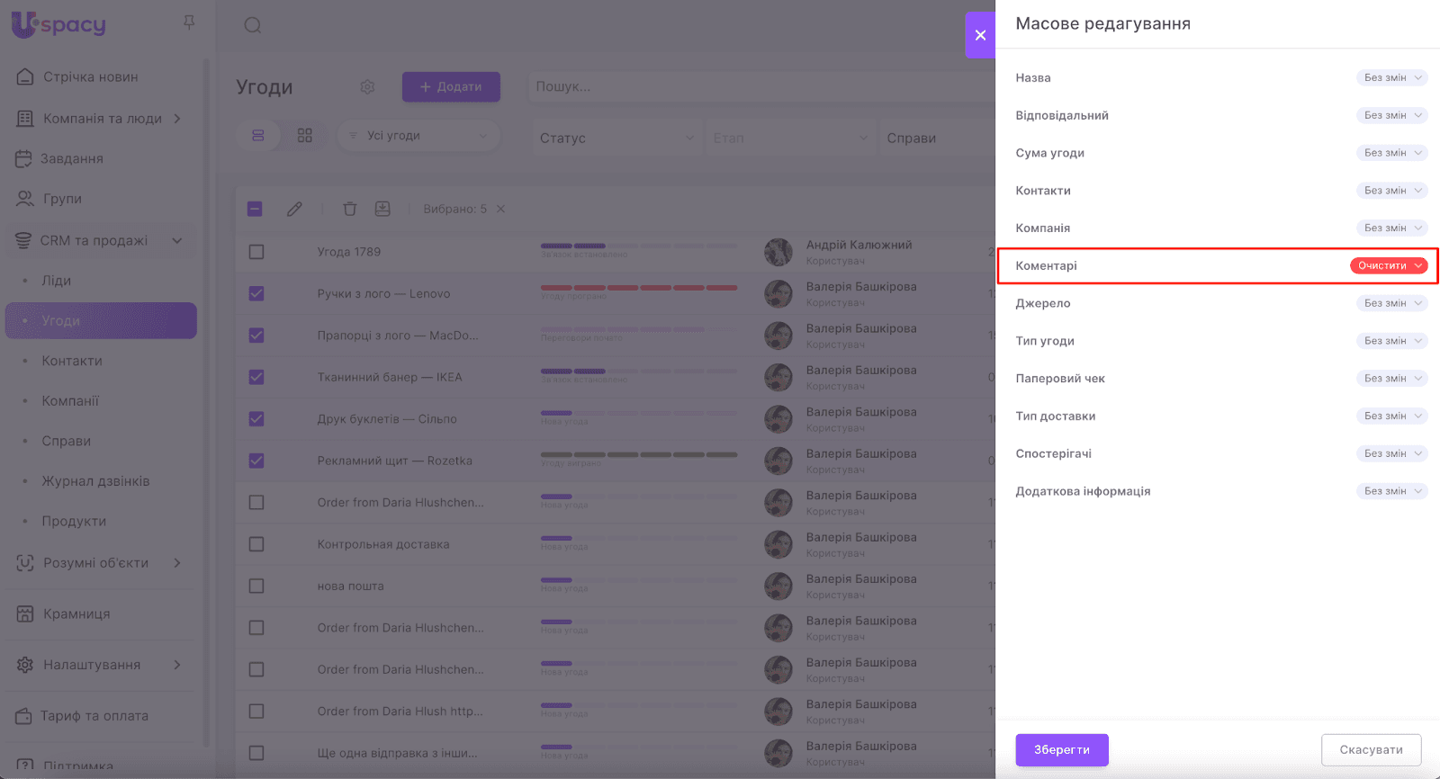The width and height of the screenshot is (1440, 779).
Task: Click the Пошук search input field
Action: point(756,87)
